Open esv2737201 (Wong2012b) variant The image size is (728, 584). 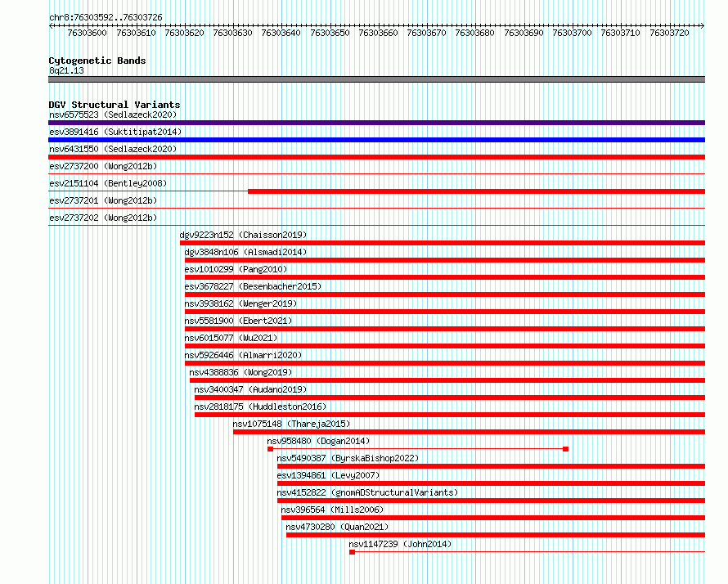point(103,200)
